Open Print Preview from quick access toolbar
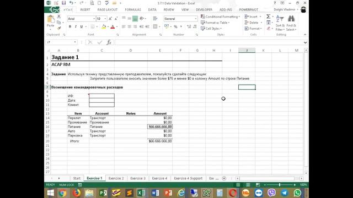353x198 pixels. pos(92,3)
